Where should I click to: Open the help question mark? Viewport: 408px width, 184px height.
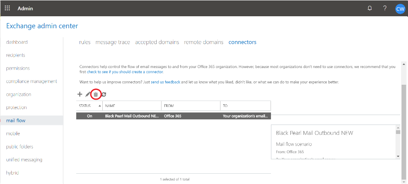(385, 8)
